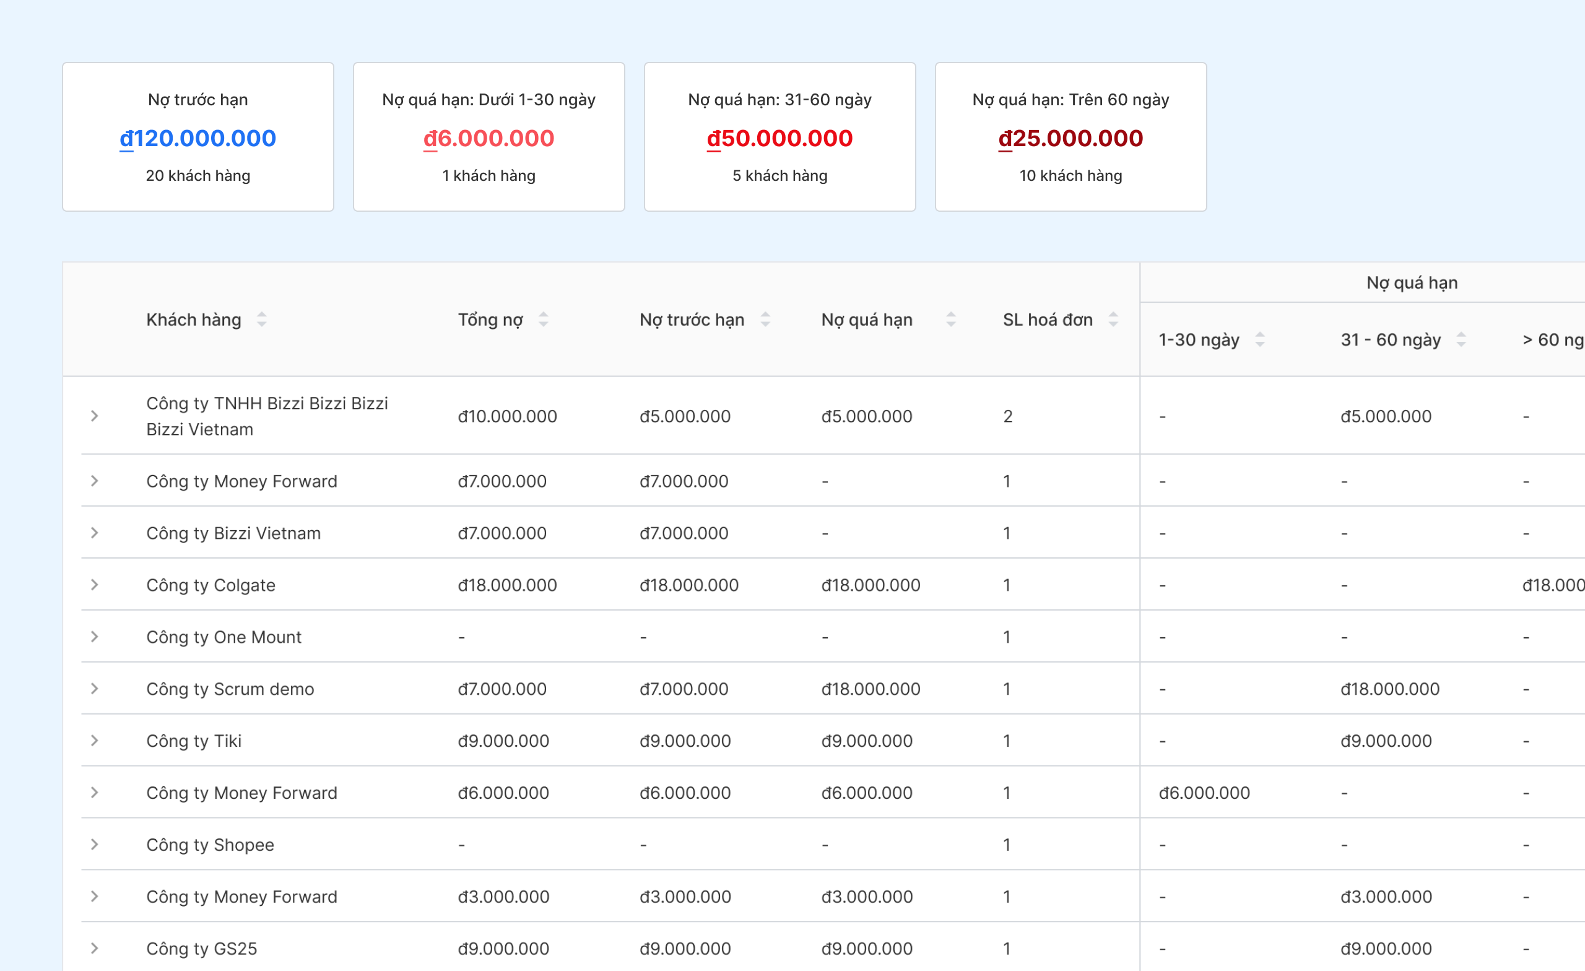Select the Công ty One Mount name

pos(224,637)
